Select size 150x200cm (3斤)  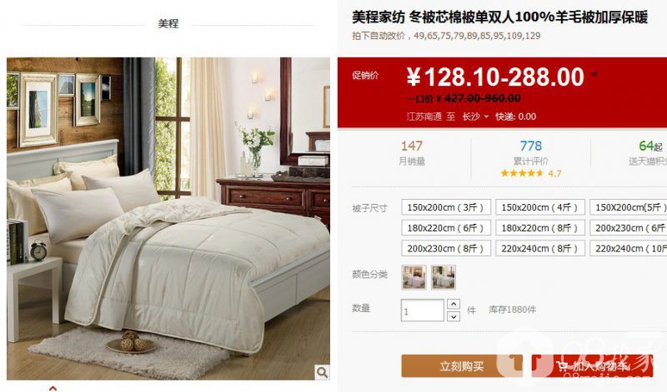point(446,207)
